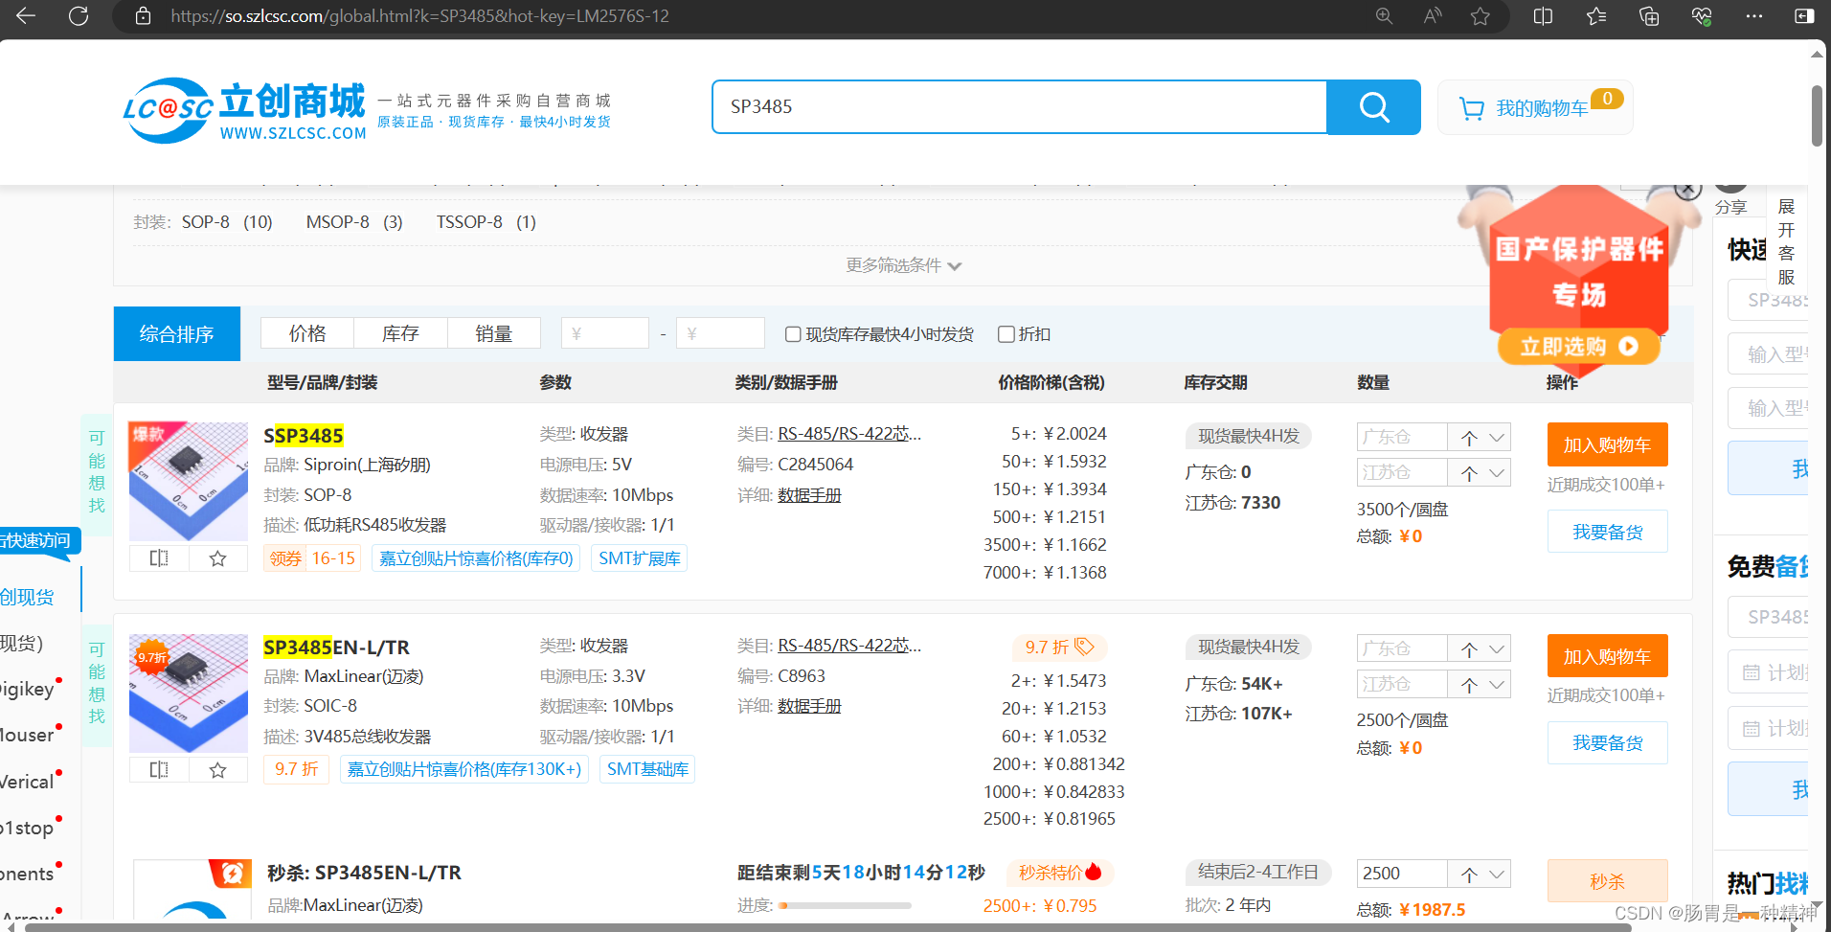Select the 综合排序 sorting tab
The width and height of the screenshot is (1831, 932).
[176, 334]
